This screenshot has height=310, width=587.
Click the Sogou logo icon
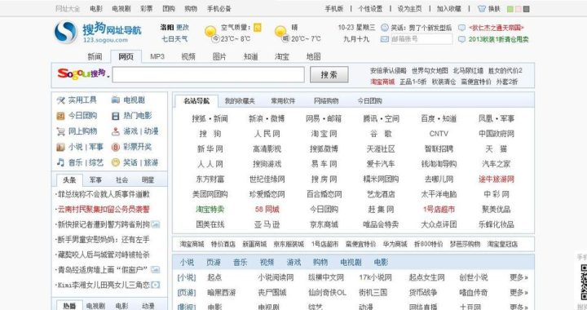(66, 33)
